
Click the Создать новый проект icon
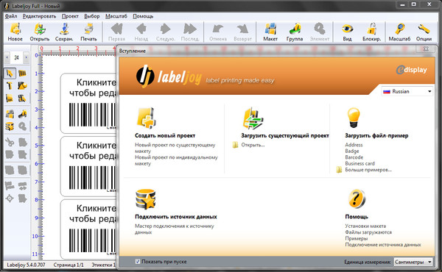146,118
